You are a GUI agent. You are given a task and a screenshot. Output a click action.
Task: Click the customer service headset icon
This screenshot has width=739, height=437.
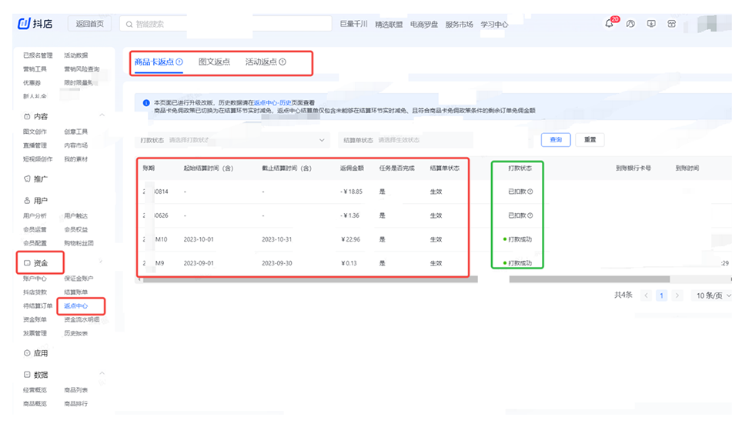[630, 24]
